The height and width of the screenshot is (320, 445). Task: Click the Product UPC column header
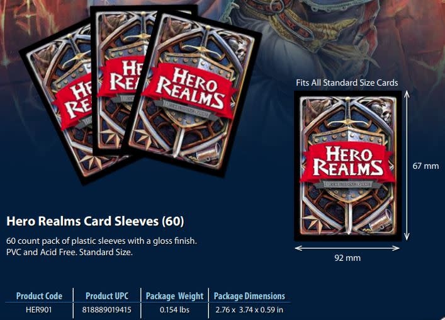point(107,296)
